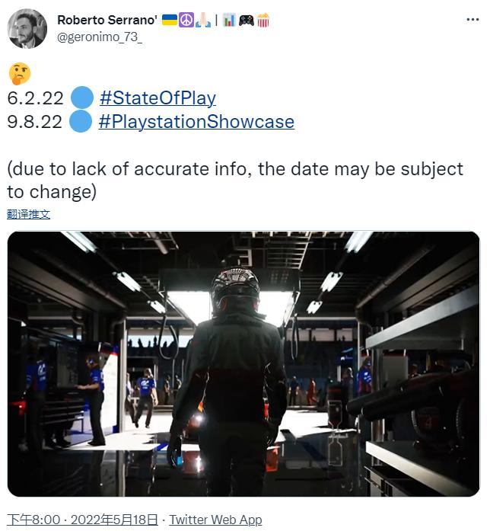The height and width of the screenshot is (531, 490).
Task: Open the @geronimo_73_ handle
Action: [x=100, y=37]
